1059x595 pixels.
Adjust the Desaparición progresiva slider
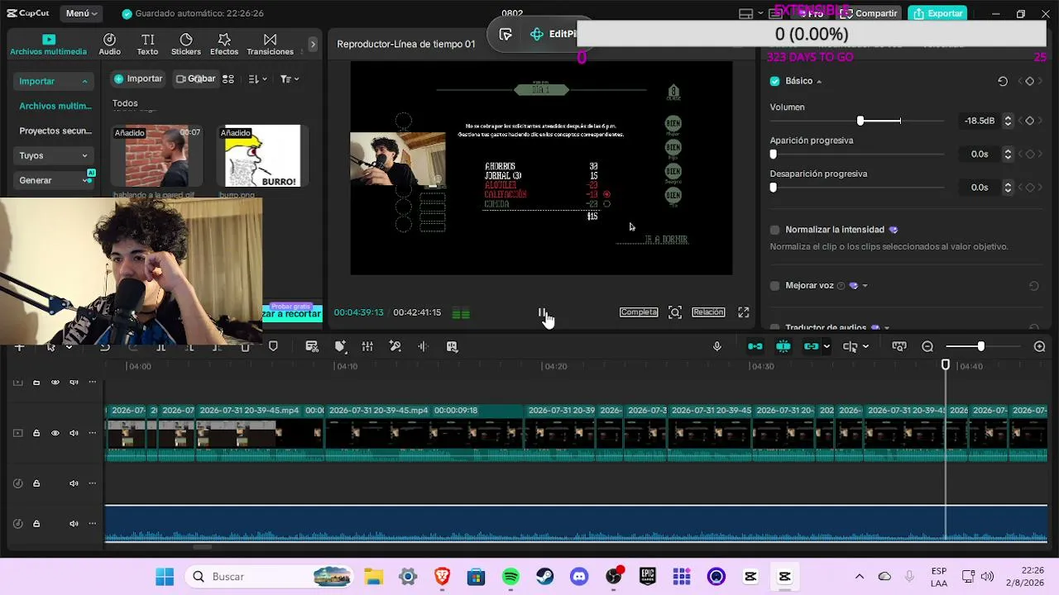[774, 188]
